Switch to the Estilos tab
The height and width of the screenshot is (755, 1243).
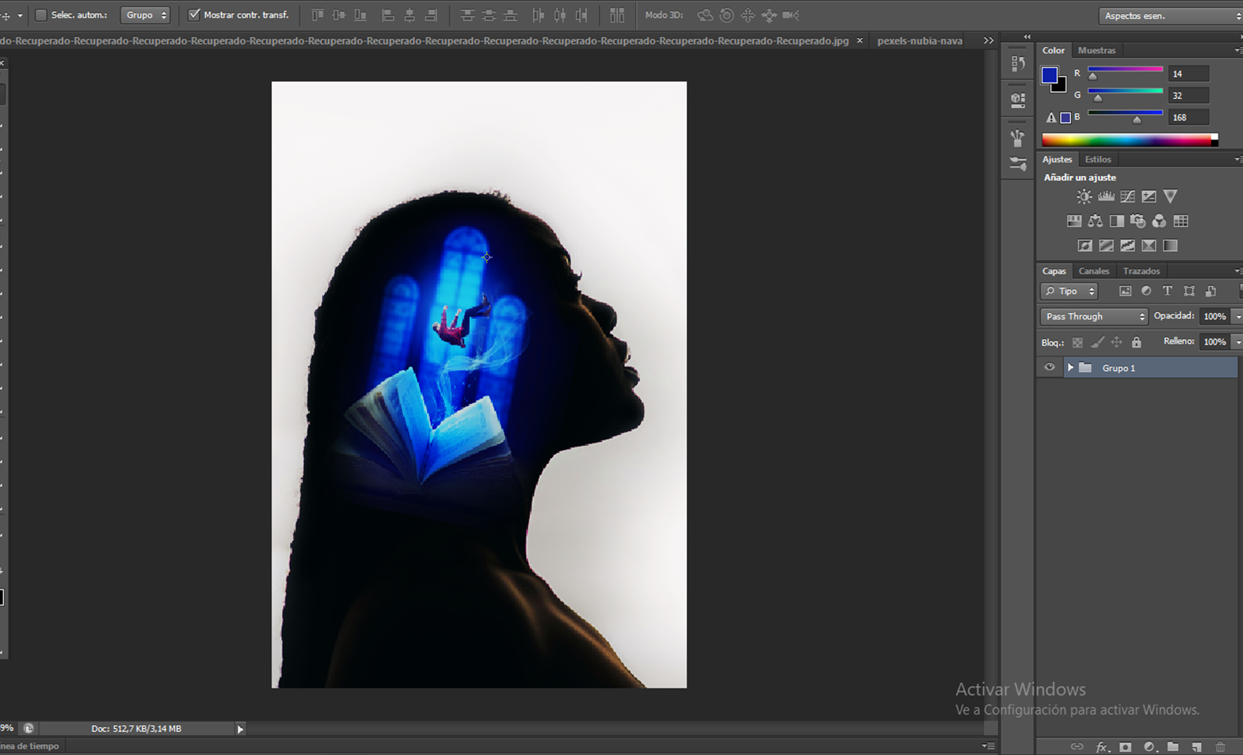pos(1098,159)
